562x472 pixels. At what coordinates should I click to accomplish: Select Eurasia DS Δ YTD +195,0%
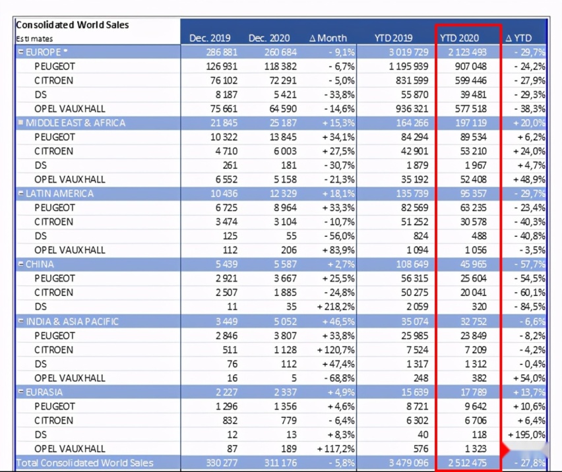point(526,434)
